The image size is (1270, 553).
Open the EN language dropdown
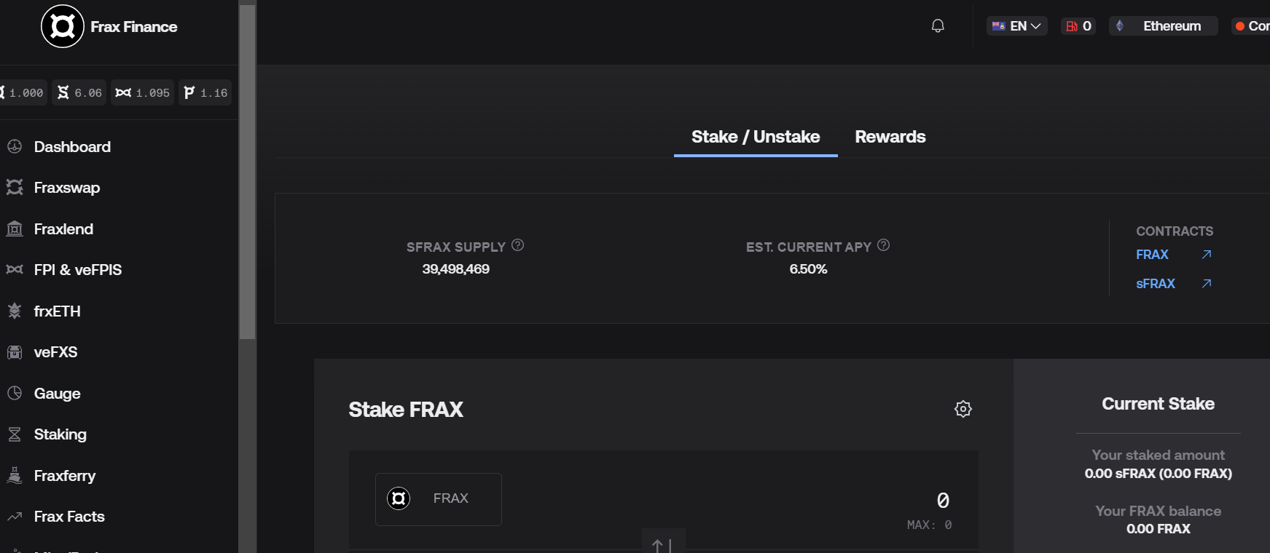pyautogui.click(x=1016, y=25)
